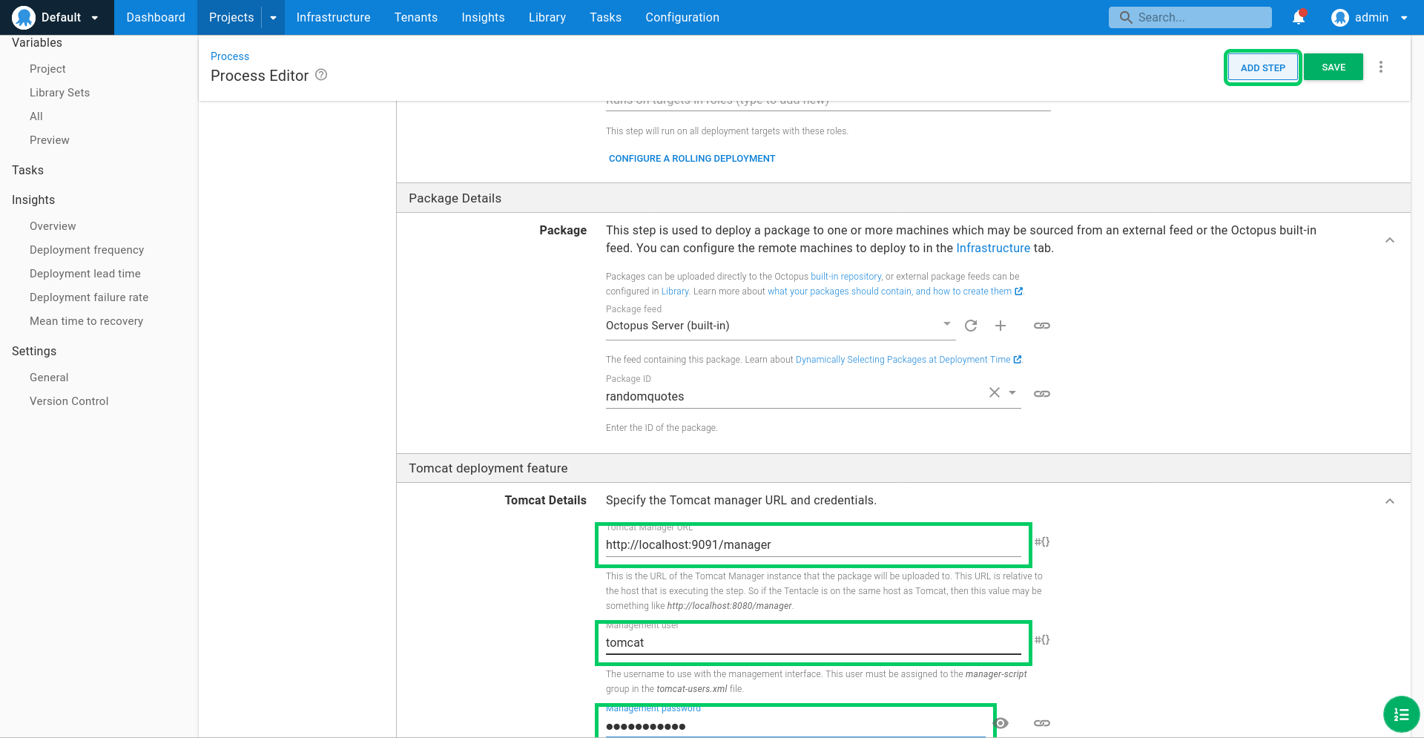
Task: Click the Variables heading in the sidebar
Action: coord(37,43)
